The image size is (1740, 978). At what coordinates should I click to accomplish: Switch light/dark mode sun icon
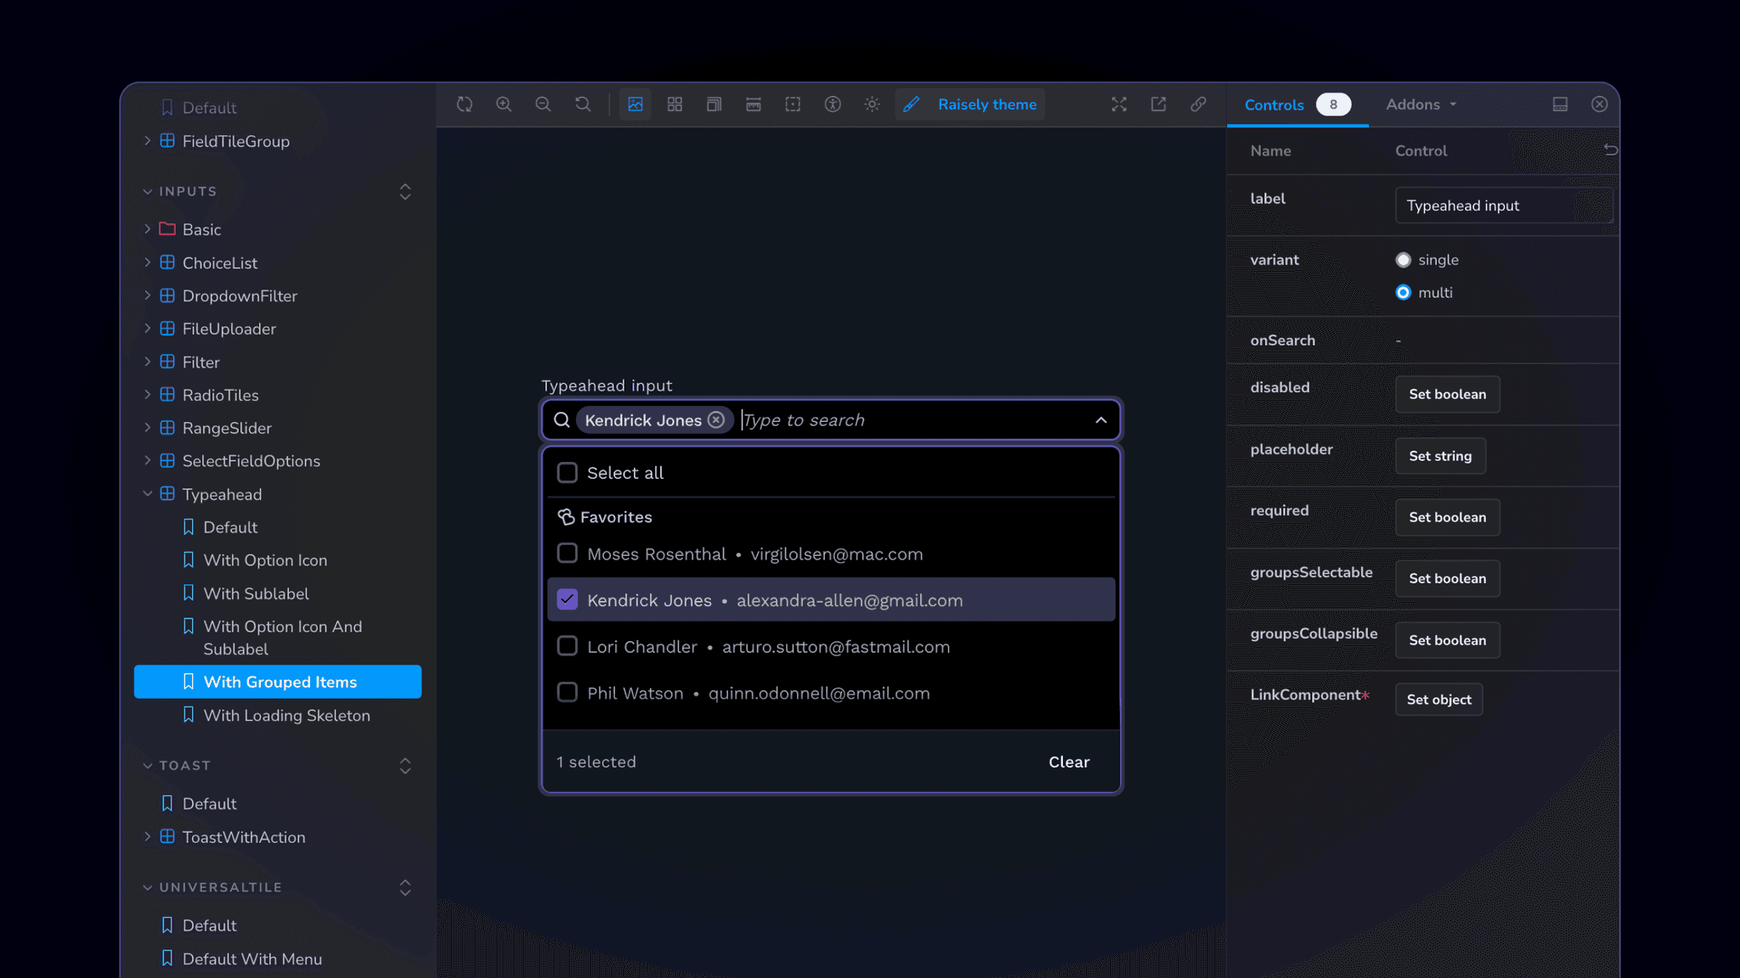[x=872, y=104]
